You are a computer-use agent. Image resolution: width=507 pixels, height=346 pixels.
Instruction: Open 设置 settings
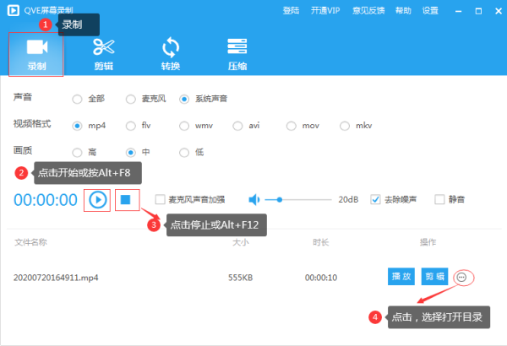(430, 11)
